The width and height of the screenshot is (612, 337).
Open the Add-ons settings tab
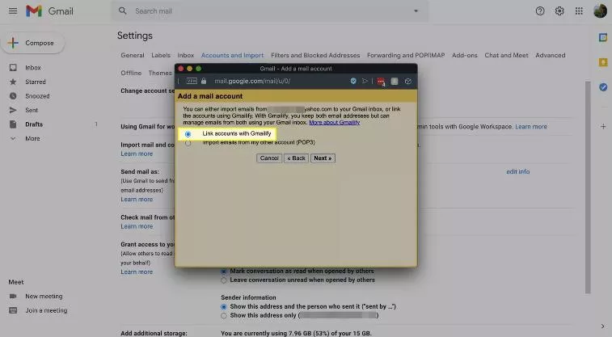[x=465, y=56]
